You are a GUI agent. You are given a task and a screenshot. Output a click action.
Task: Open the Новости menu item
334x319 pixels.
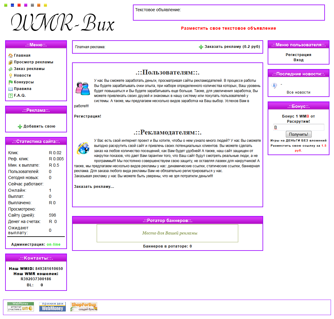tap(22, 75)
